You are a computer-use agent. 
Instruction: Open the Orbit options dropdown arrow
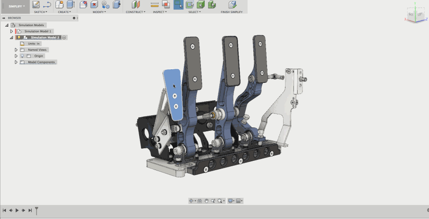[195, 201]
